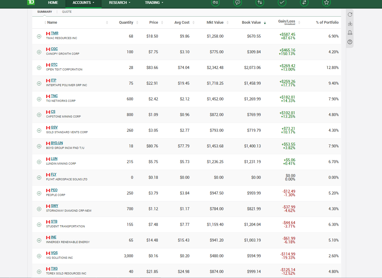The width and height of the screenshot is (382, 278).
Task: Print the holdings summary using printer icon
Action: click(x=350, y=33)
